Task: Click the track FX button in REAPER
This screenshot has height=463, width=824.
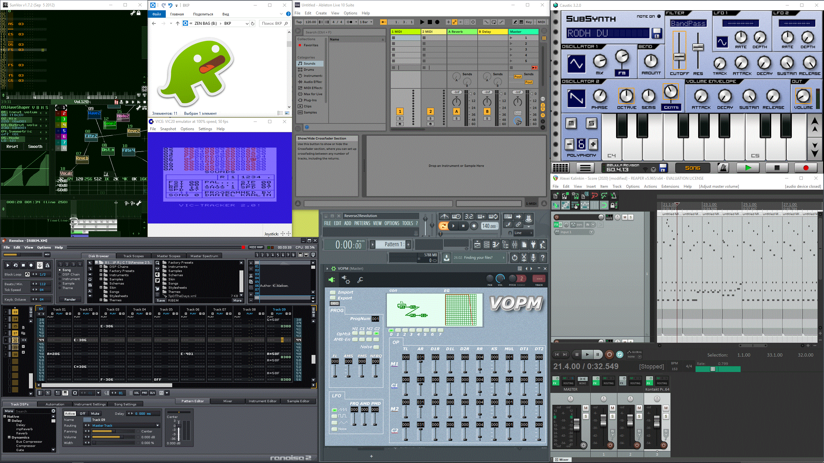Action: (556, 224)
